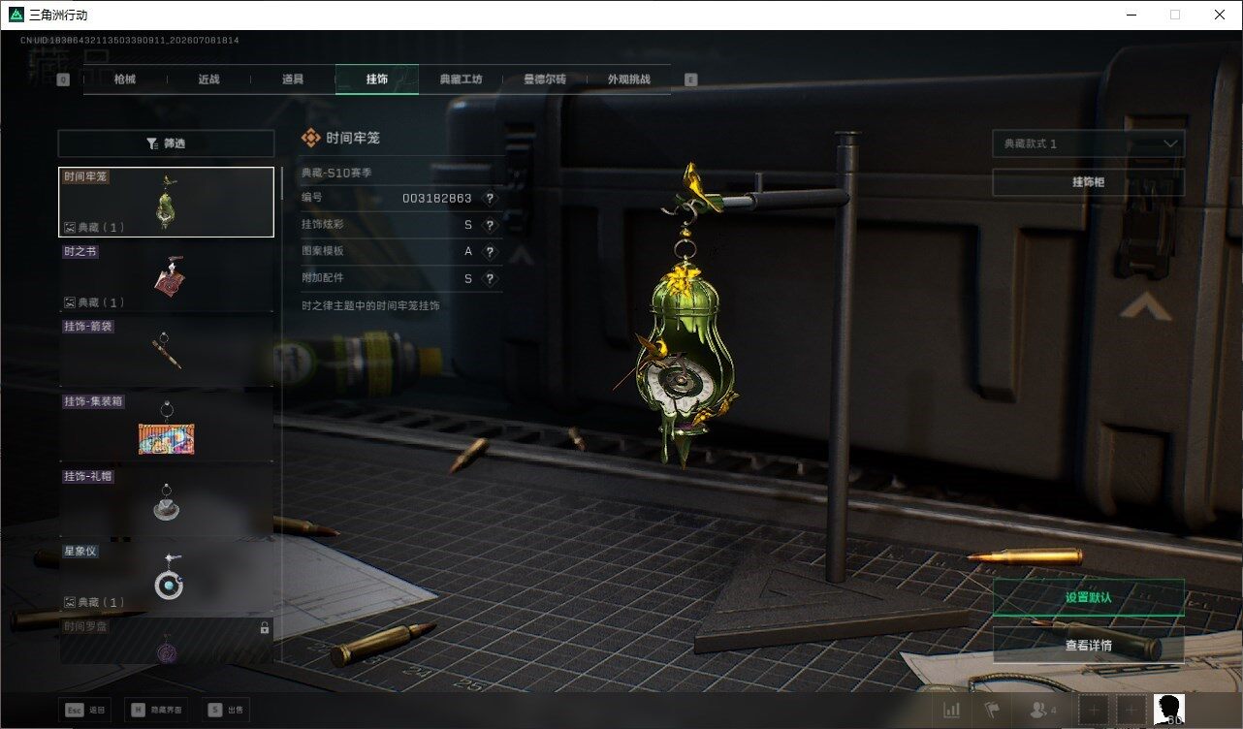
Task: Click the 典藏 icon on 星象仪 card
Action: (x=70, y=602)
